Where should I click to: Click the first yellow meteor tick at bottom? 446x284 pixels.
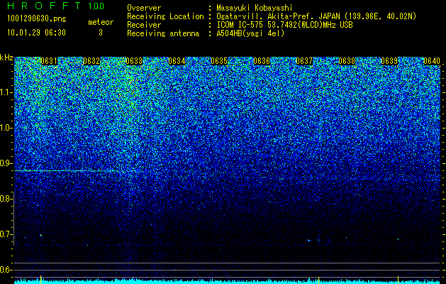point(41,280)
